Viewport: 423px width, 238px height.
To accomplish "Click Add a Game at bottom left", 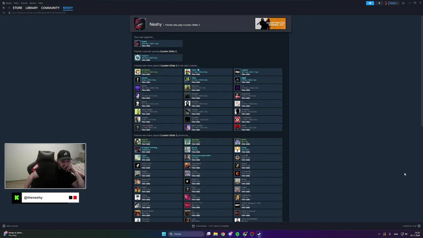I will coord(10,226).
